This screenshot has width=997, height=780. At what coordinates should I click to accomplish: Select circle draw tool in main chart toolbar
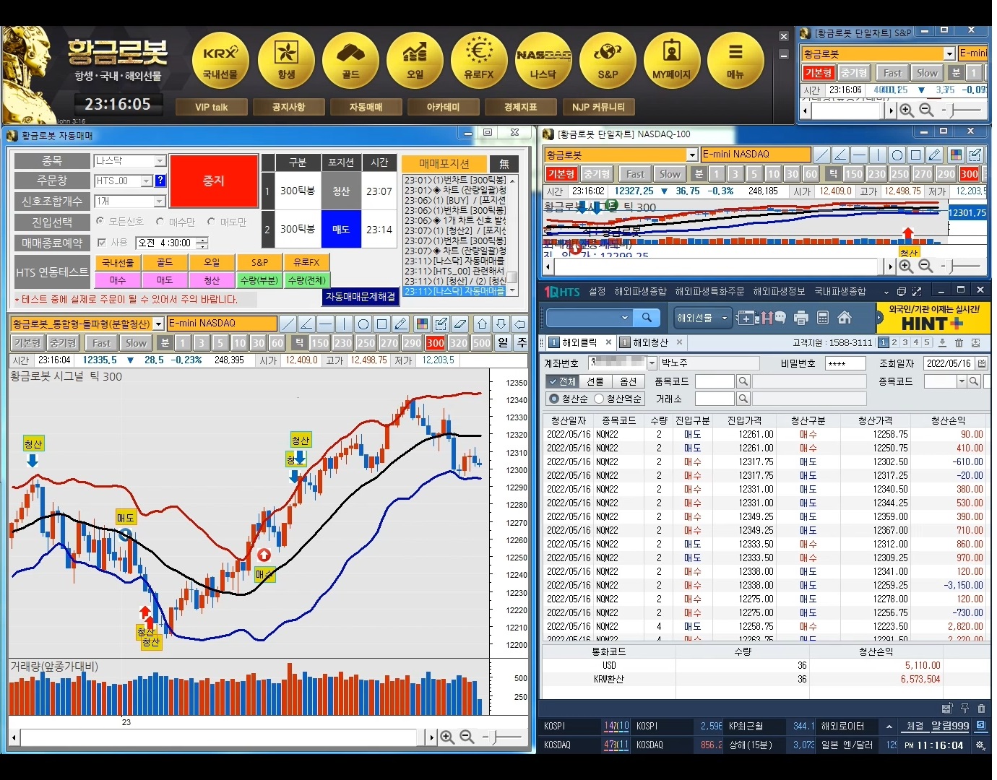[363, 324]
